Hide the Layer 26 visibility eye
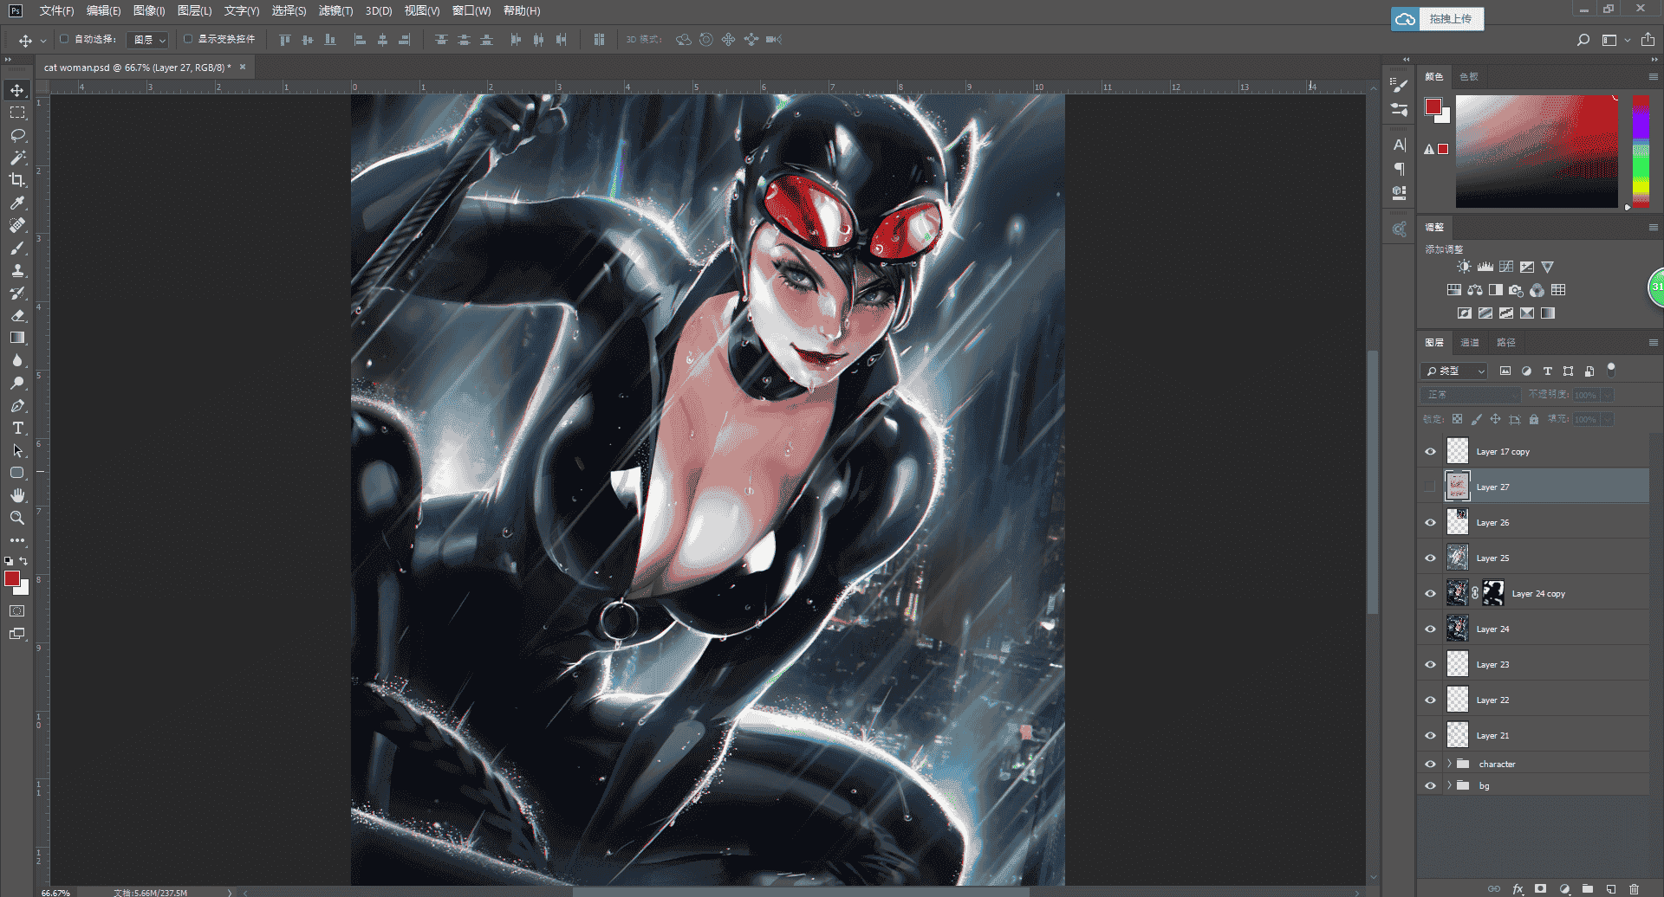 coord(1430,522)
